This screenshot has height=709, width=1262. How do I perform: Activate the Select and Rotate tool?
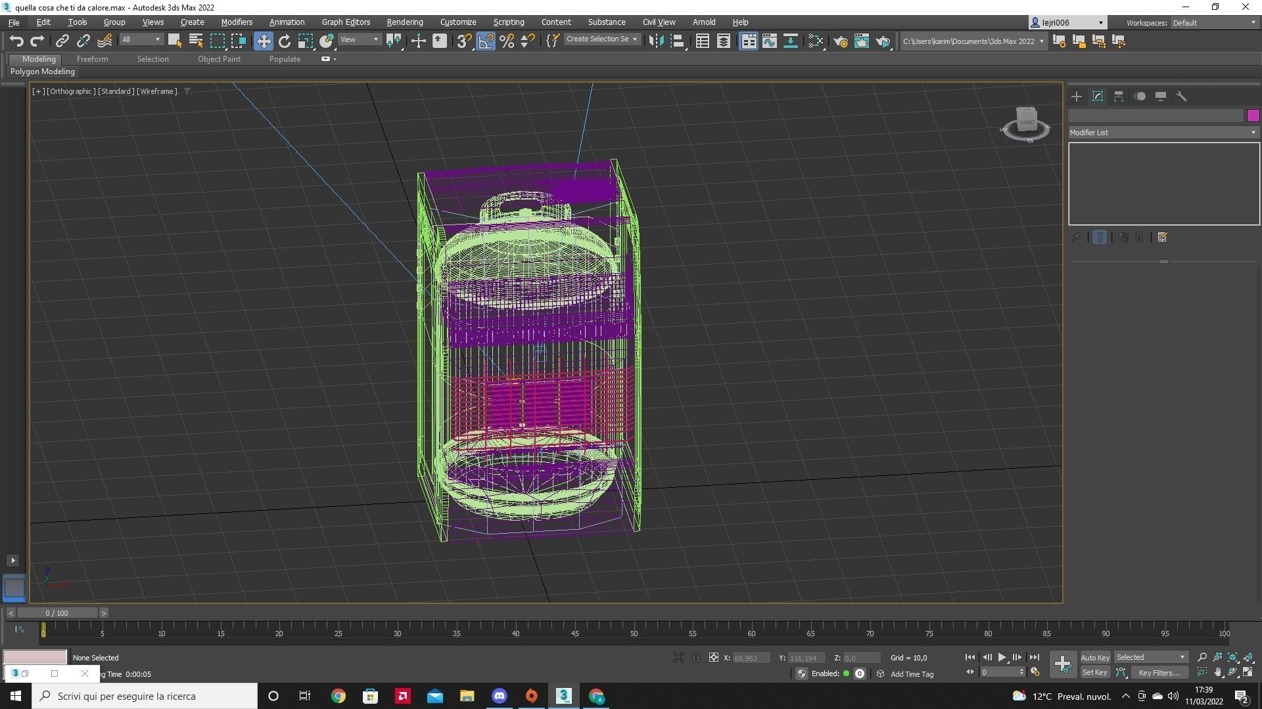tap(284, 41)
